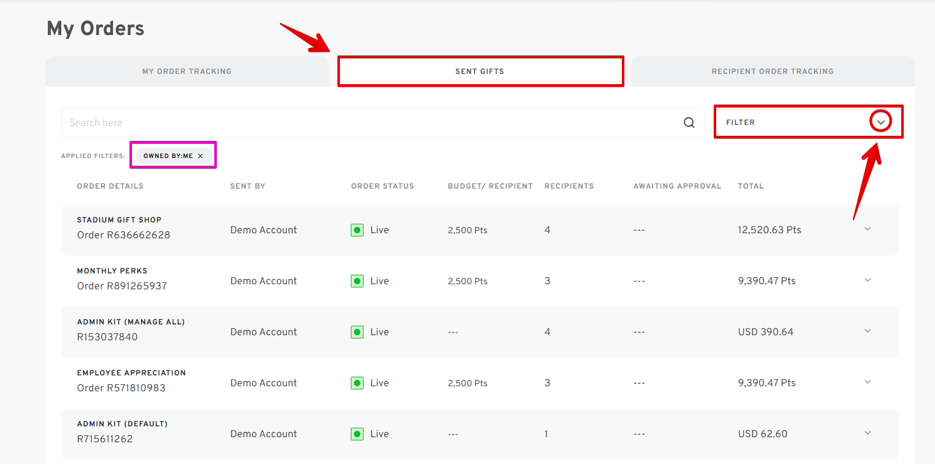Open the Filter dropdown
The width and height of the screenshot is (935, 464).
(x=880, y=122)
